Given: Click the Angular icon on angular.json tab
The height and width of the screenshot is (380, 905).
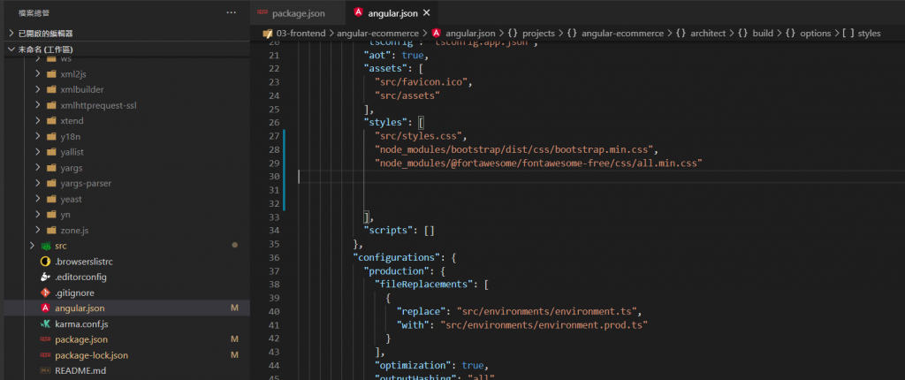Looking at the screenshot, I should 359,12.
